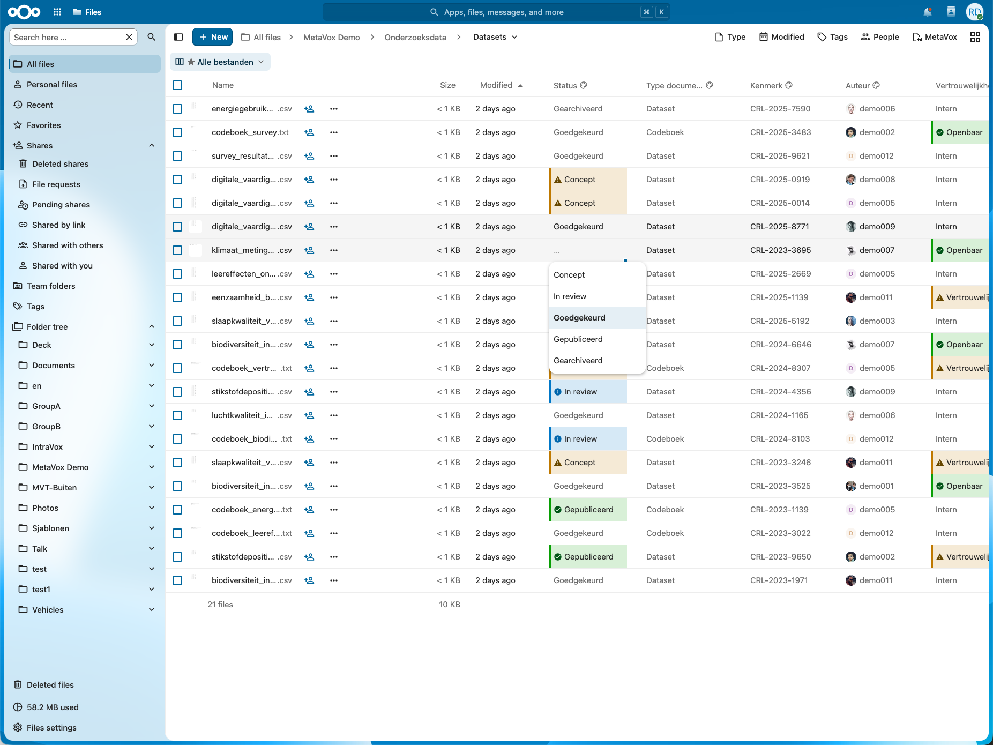The height and width of the screenshot is (745, 993).
Task: Select checkbox for codeboek_energ txt row
Action: 177,510
